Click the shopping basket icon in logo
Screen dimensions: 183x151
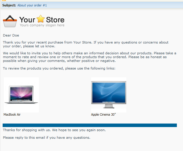point(10,21)
